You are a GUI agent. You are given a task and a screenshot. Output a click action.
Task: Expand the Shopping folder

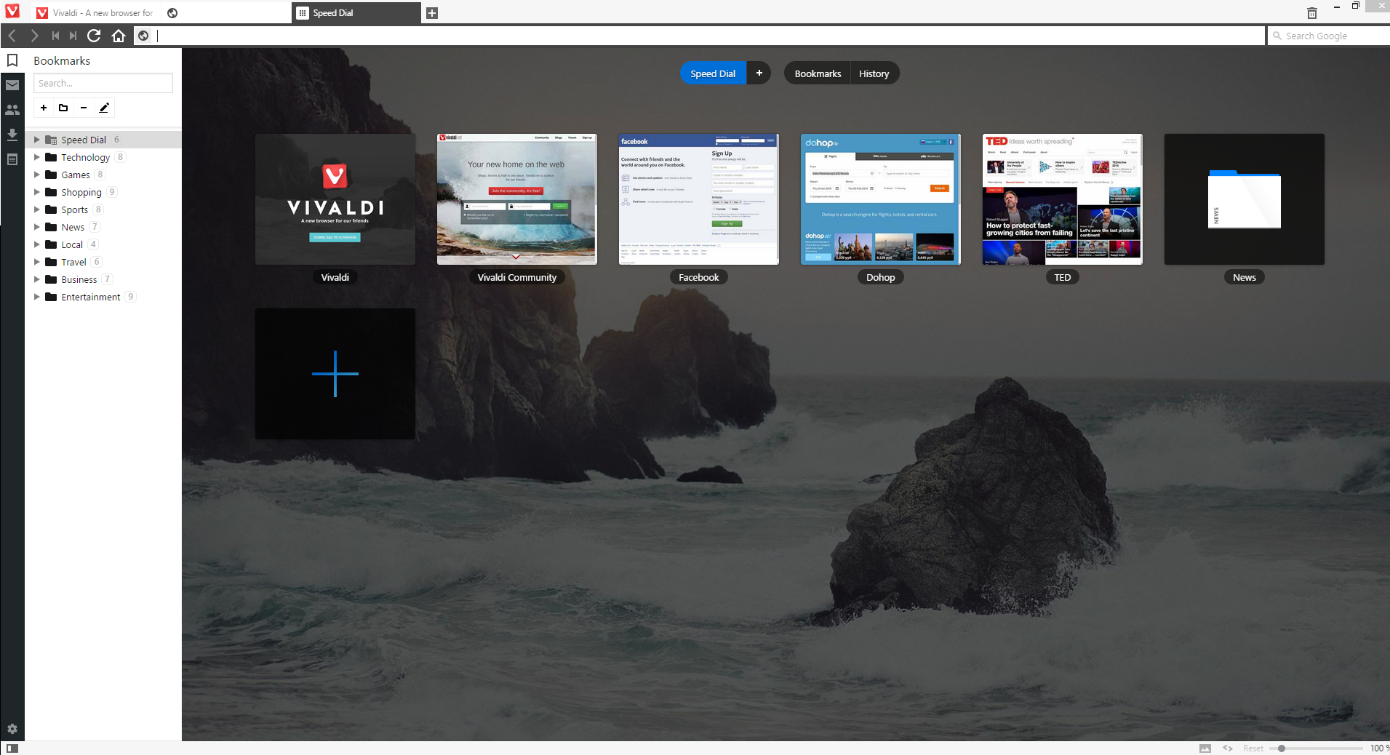point(36,192)
